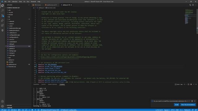This screenshot has height=111, width=198.
Task: Expand the test folder
Action: tap(10, 58)
